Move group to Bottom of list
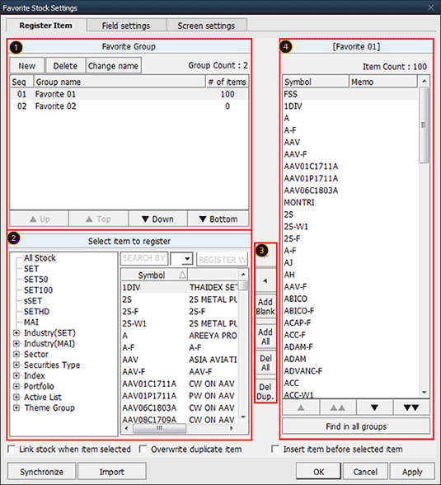 tap(218, 219)
